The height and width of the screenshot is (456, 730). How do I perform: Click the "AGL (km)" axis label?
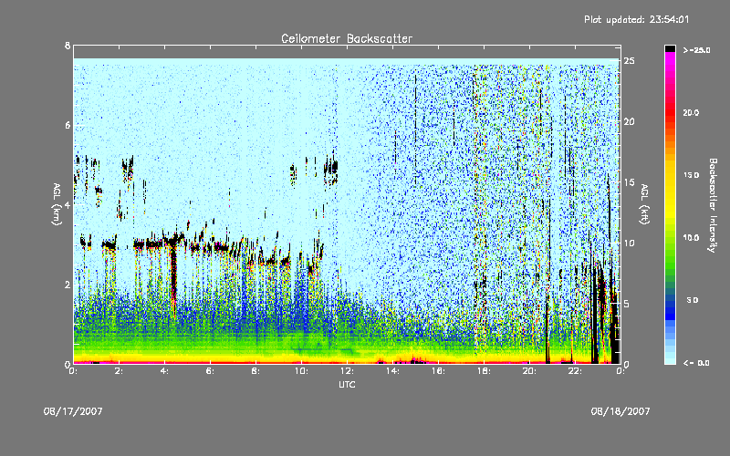(x=57, y=204)
